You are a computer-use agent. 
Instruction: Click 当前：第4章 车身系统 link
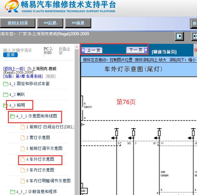click(x=23, y=76)
